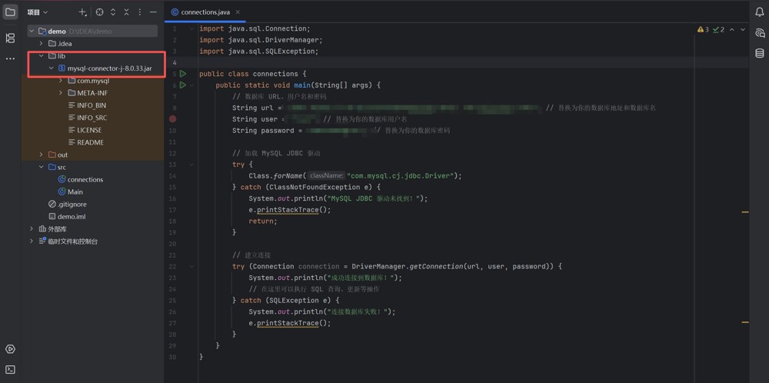The image size is (769, 383).
Task: Click the first printStackTrace call on line 17
Action: tap(288, 210)
